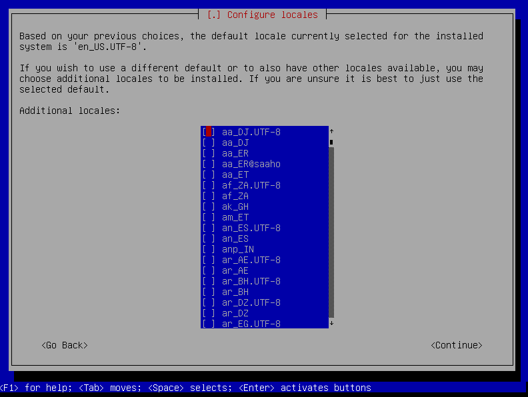Tick the anp_IN locale checkbox
The height and width of the screenshot is (397, 528).
pos(209,249)
